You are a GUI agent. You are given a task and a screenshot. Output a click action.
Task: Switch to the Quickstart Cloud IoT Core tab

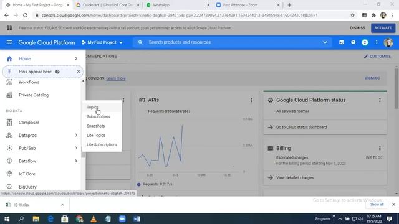[x=108, y=5]
